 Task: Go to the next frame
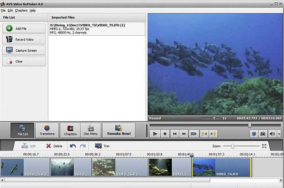[184, 134]
